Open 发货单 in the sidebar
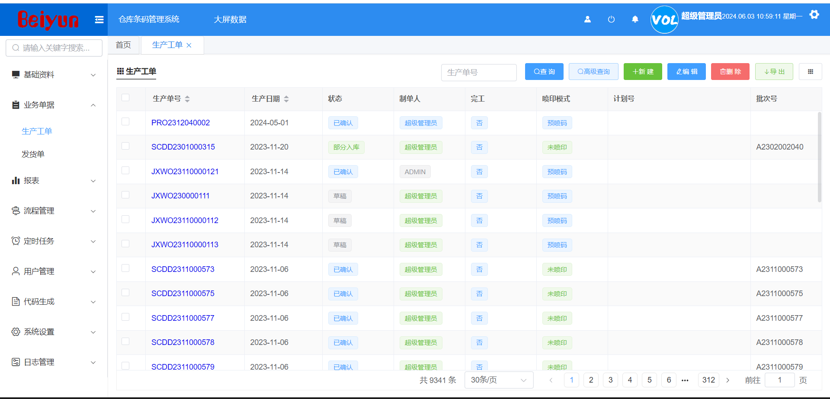 click(33, 154)
